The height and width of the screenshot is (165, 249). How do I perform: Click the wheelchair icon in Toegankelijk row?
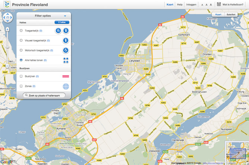[58, 31]
